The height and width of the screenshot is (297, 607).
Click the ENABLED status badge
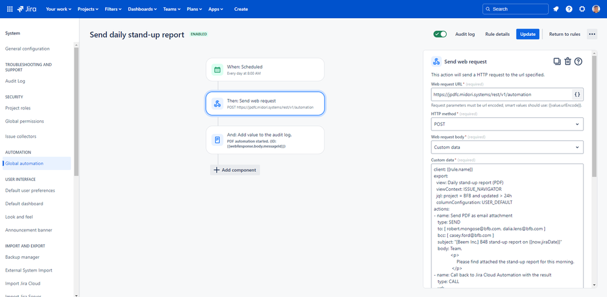click(199, 34)
